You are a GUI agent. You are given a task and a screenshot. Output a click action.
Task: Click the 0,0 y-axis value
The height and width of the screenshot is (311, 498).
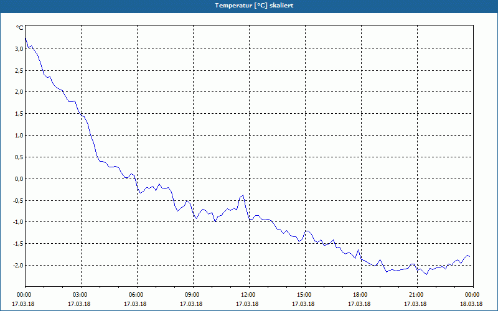pos(19,179)
